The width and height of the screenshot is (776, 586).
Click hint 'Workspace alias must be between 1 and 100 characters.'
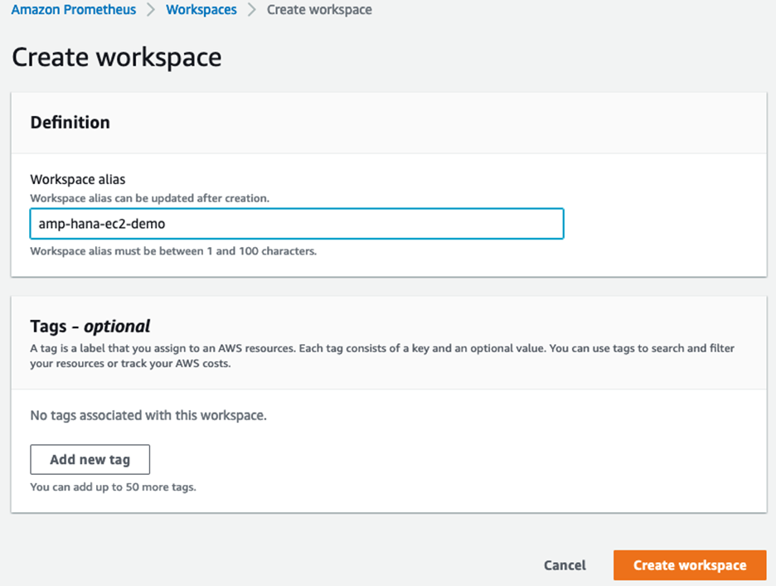click(173, 251)
